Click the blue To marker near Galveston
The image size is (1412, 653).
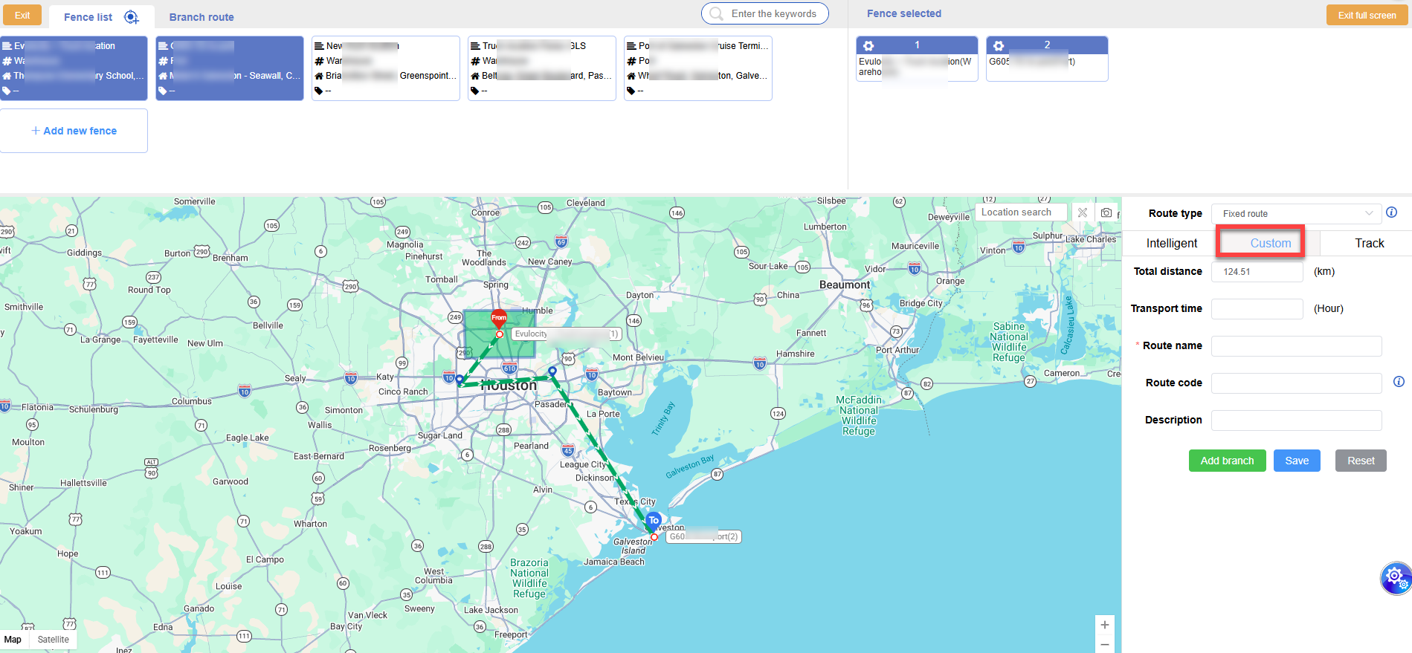653,521
